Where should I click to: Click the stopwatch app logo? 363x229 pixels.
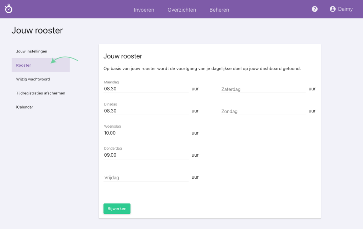point(9,9)
